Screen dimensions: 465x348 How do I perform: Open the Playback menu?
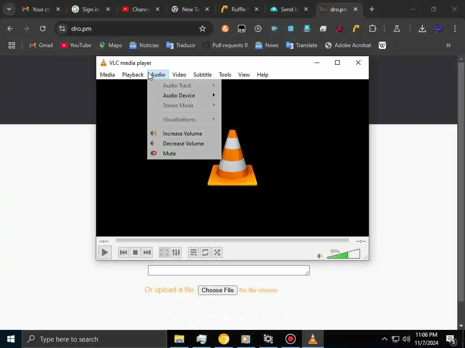(133, 75)
